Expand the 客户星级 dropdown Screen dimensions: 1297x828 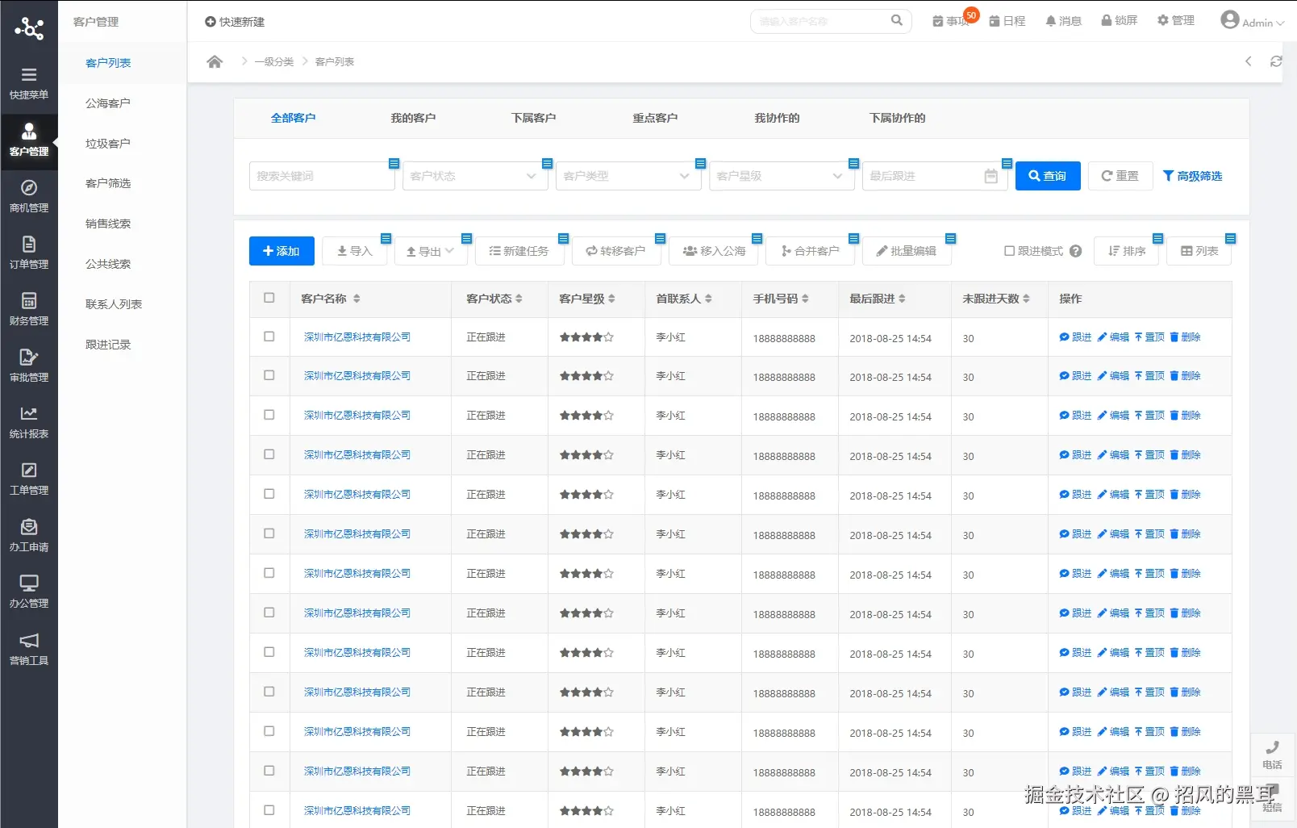click(782, 176)
